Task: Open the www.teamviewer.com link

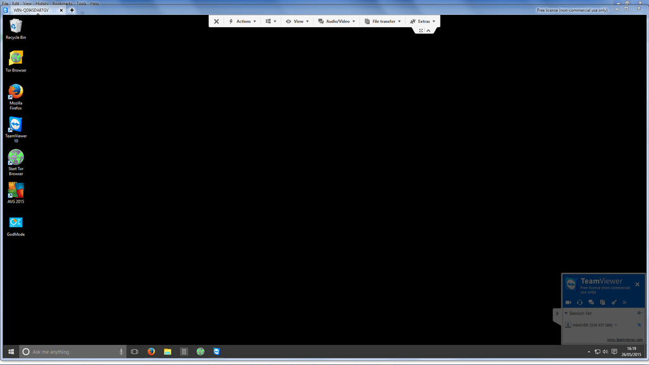Action: pyautogui.click(x=624, y=340)
